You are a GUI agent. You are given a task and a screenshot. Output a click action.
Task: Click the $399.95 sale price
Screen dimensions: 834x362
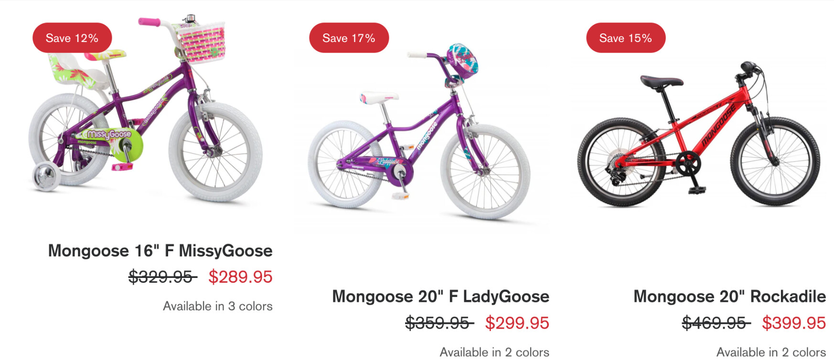[793, 323]
